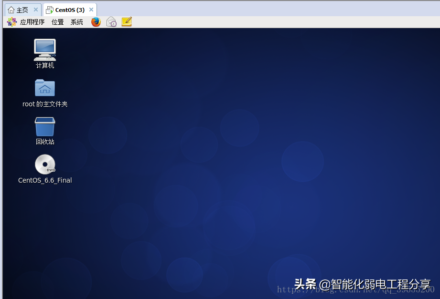Open the 系统 (System) menu

(76, 21)
